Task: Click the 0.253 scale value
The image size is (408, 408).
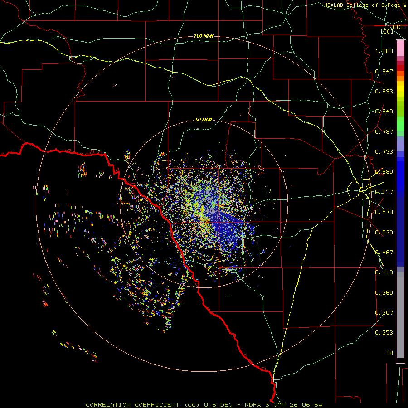Action: pos(384,333)
